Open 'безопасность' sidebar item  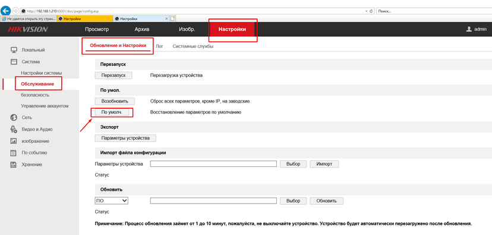pos(35,95)
